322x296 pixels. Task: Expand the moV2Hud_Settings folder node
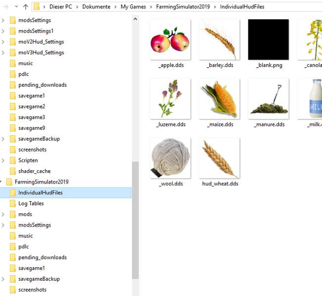pyautogui.click(x=3, y=42)
